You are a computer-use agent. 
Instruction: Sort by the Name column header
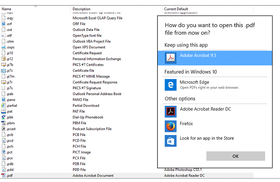[x=6, y=9]
